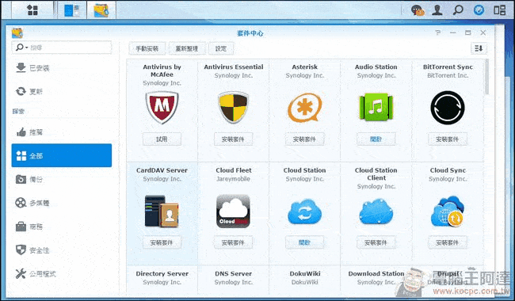The height and width of the screenshot is (301, 515).
Task: Select the Recommended (推薦) sidebar item
Action: [62, 132]
